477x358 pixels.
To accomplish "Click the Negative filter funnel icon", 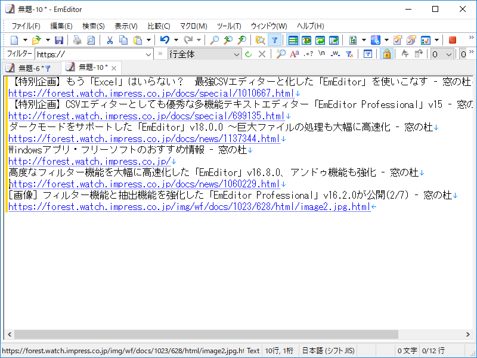I will (349, 54).
